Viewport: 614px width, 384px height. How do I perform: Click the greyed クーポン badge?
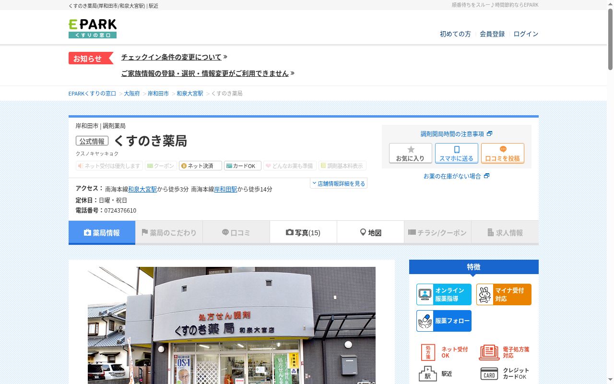[x=161, y=166]
